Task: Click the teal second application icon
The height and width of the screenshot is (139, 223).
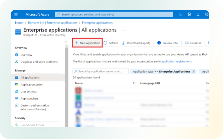Action: (x=78, y=98)
